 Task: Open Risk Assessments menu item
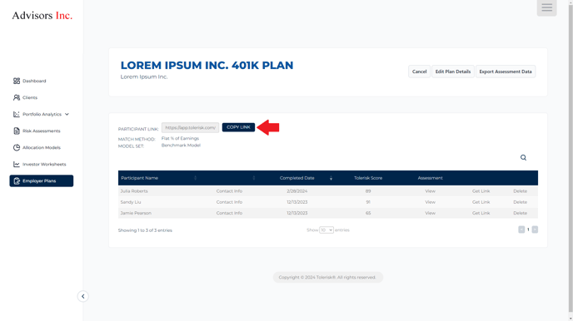[42, 131]
